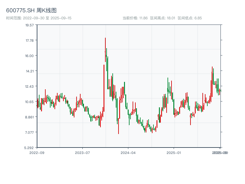Click the interval low label 区间低点: 6.85
Screen dimensions: 245x184
pyautogui.click(x=190, y=18)
